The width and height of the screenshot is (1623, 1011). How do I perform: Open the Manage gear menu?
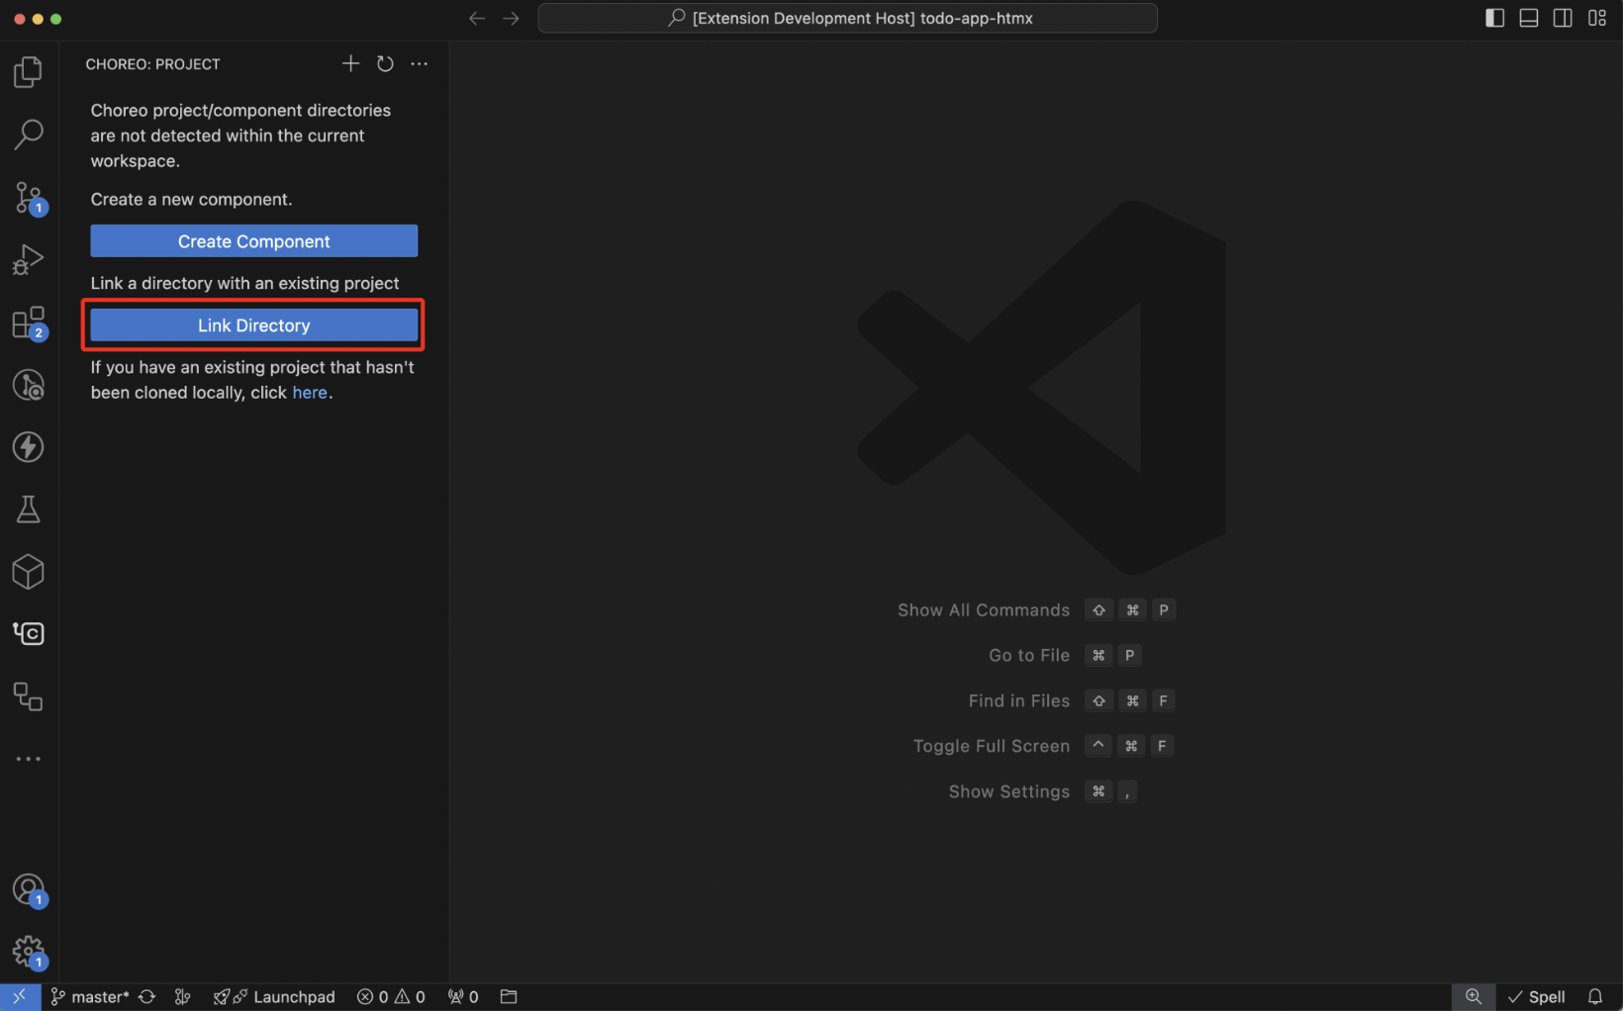coord(28,951)
